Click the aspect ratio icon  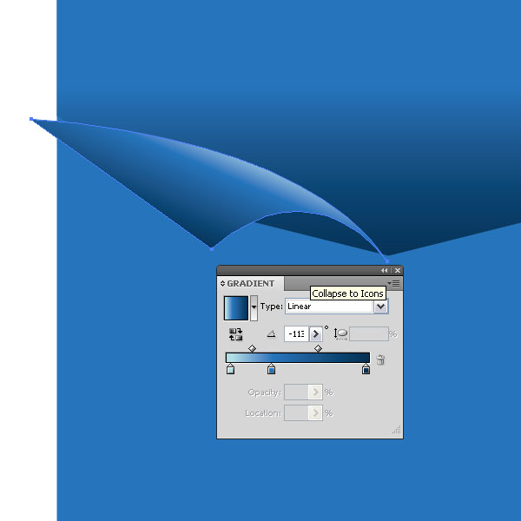tap(341, 334)
